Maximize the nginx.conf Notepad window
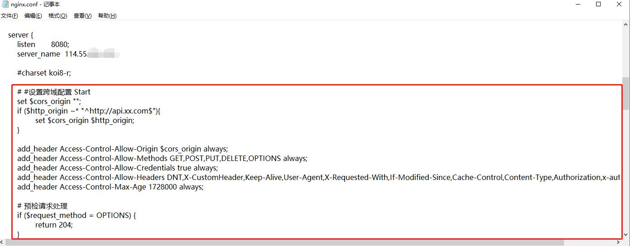 coord(598,5)
